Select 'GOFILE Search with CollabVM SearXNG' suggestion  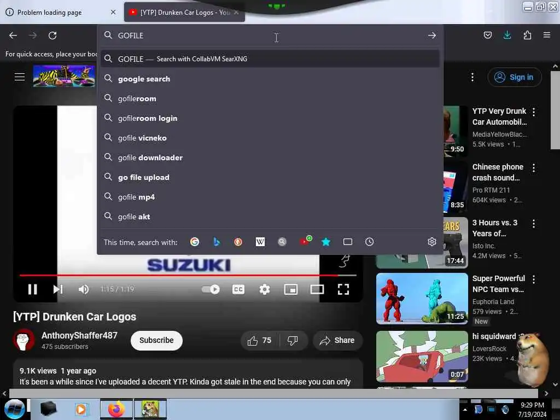[270, 59]
